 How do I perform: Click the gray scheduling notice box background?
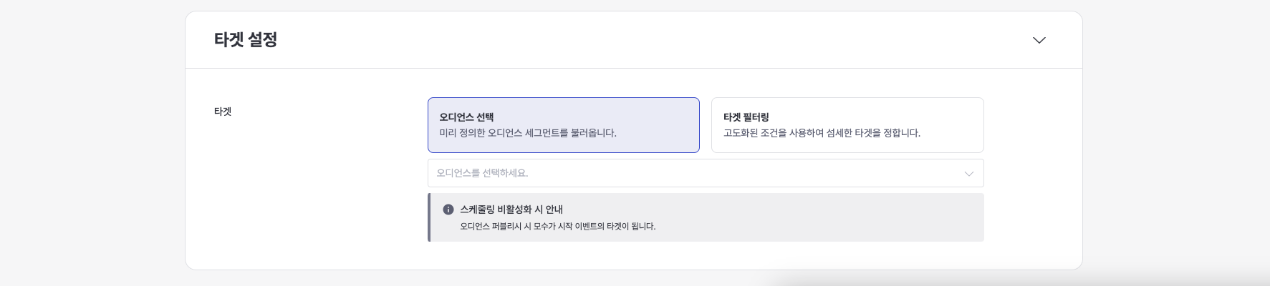coord(824,217)
